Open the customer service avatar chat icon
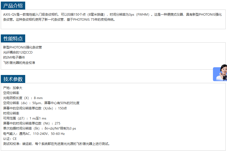 (x=221, y=73)
